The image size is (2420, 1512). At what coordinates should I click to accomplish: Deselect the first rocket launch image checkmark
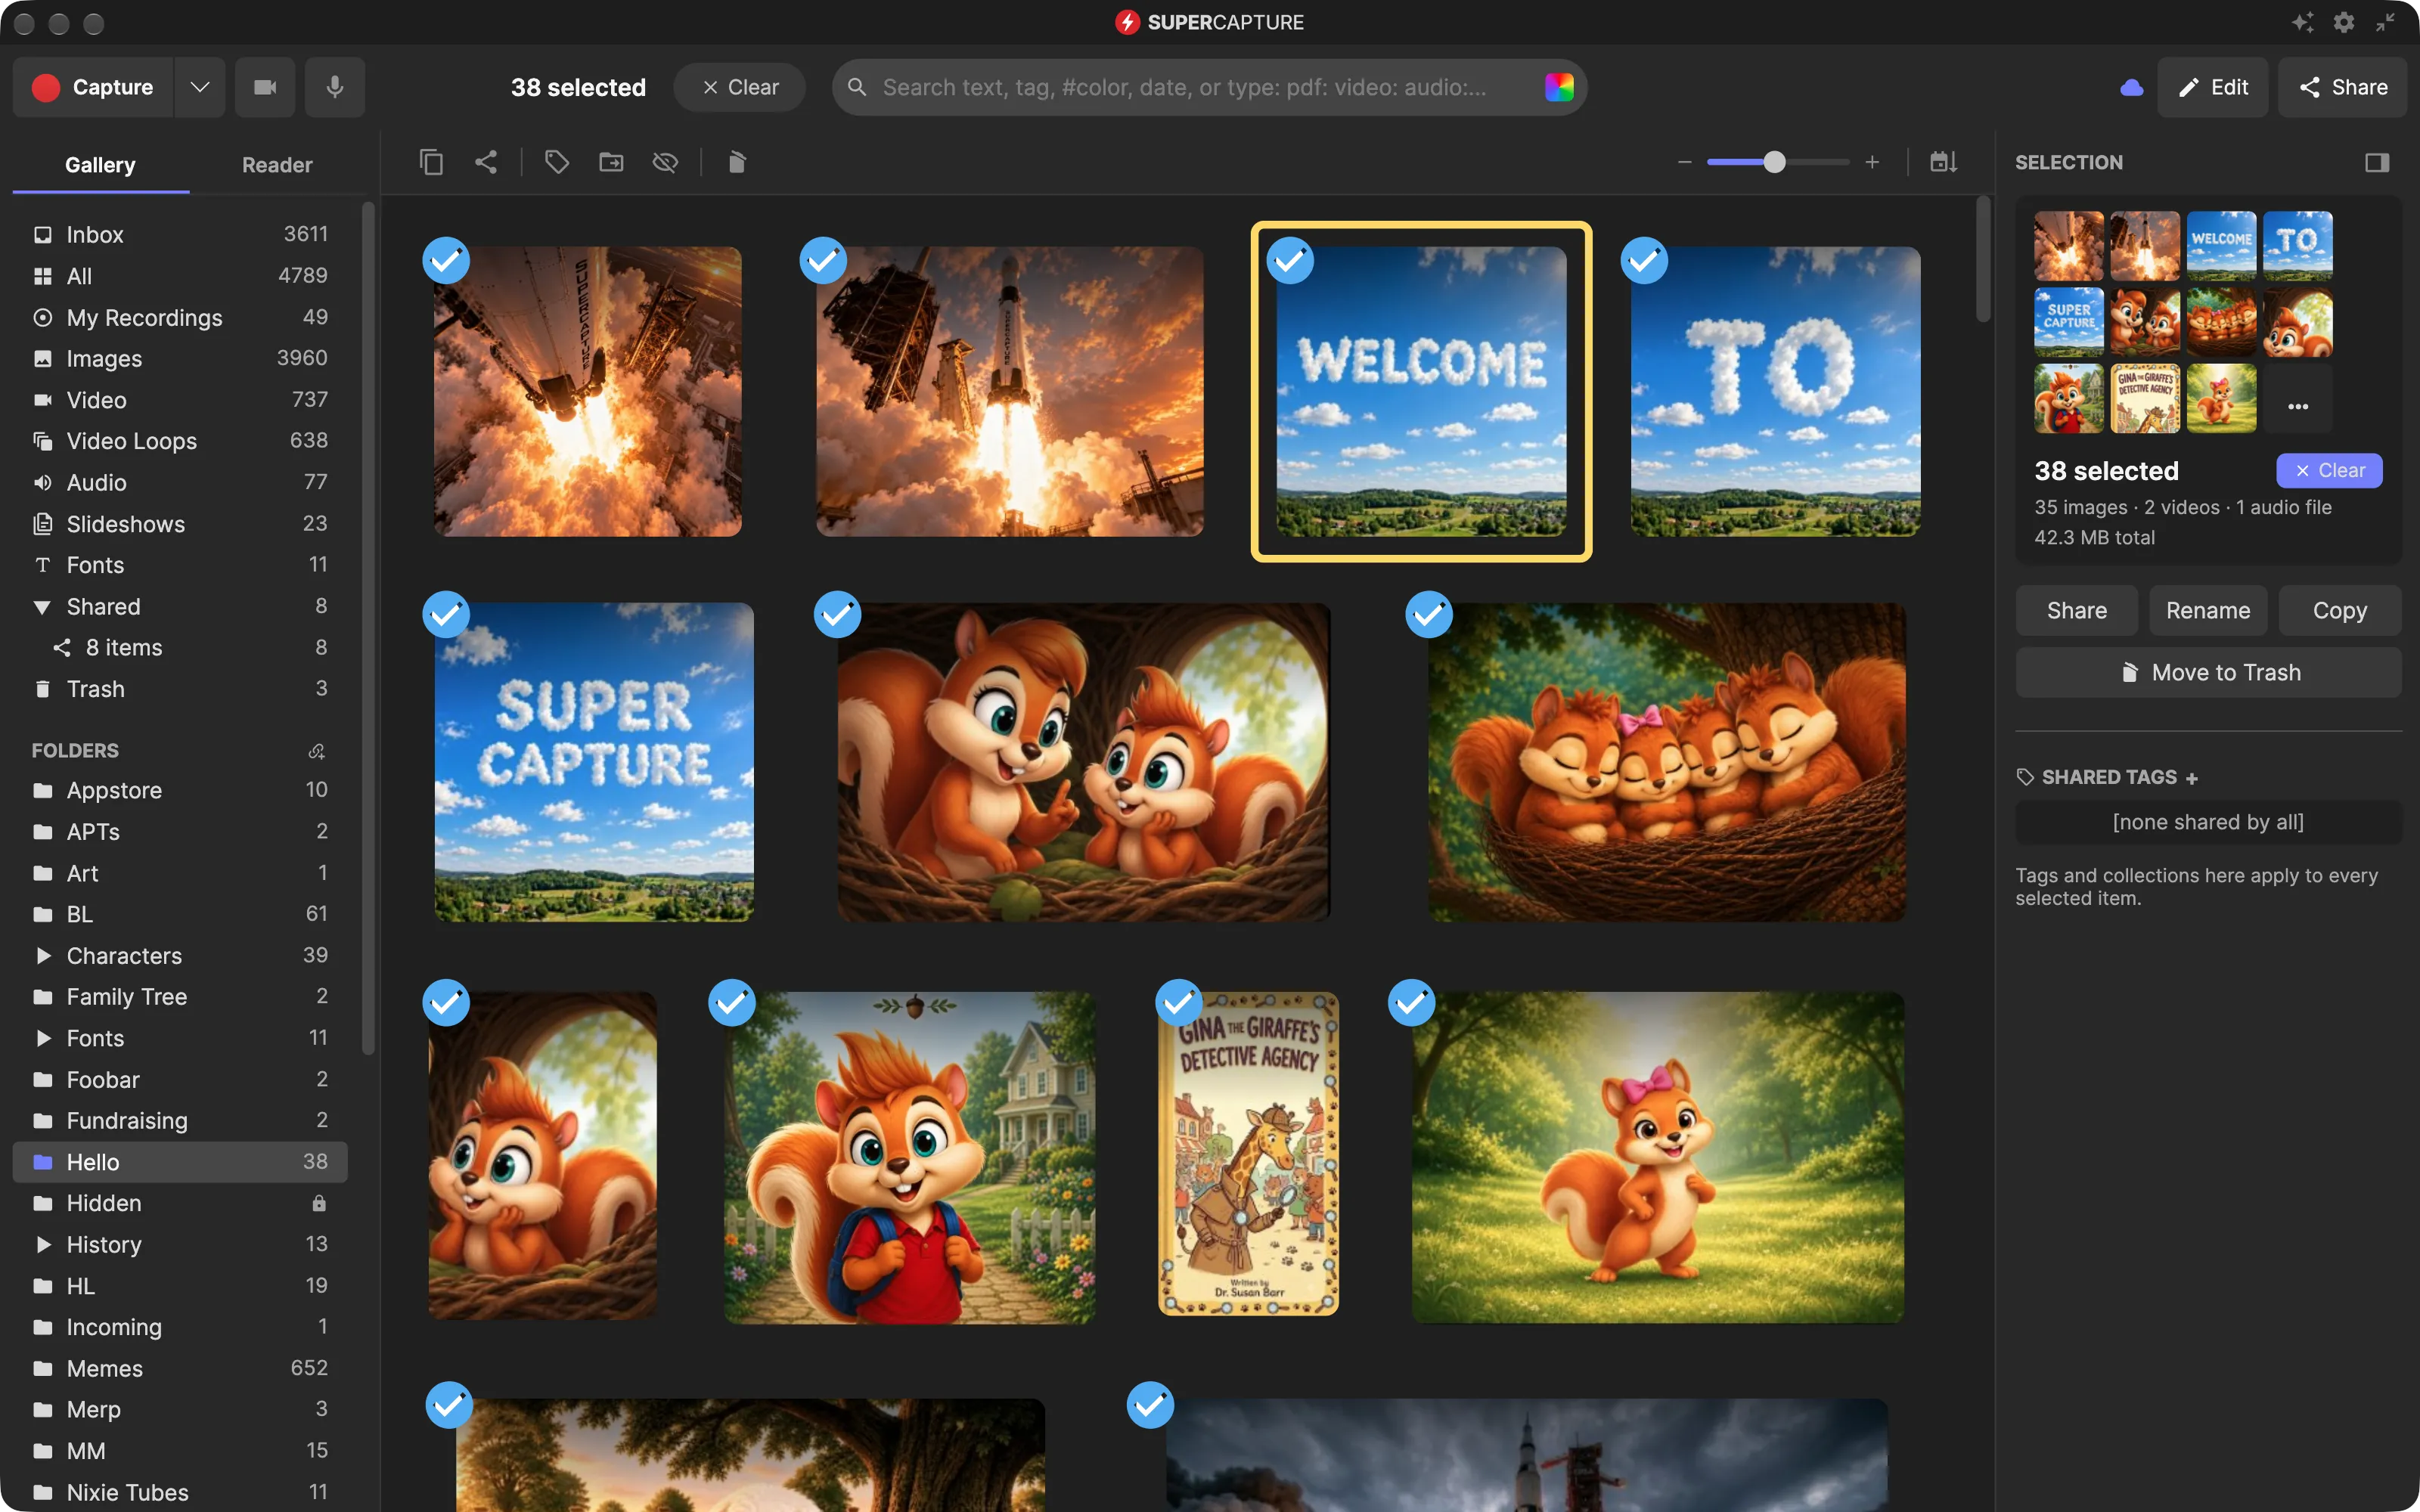point(446,260)
